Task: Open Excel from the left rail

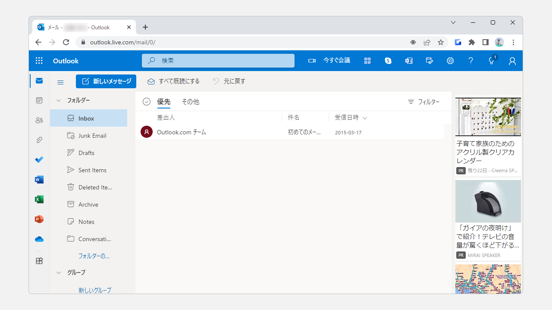Action: click(39, 199)
